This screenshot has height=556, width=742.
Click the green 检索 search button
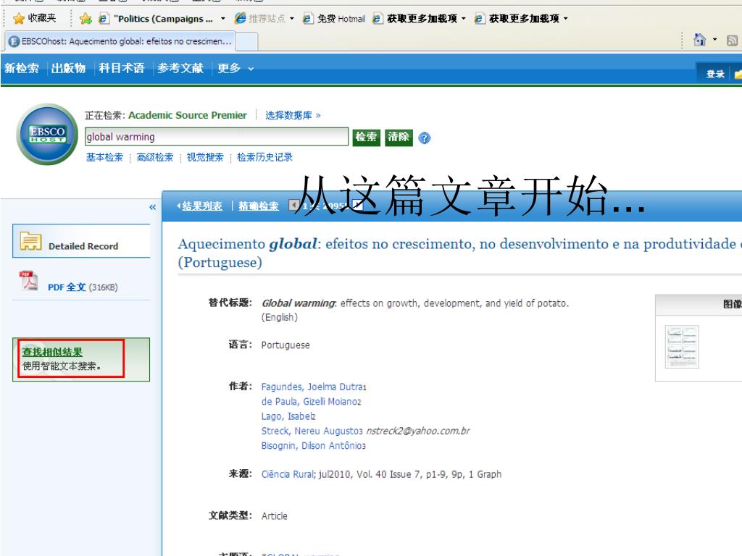(366, 137)
